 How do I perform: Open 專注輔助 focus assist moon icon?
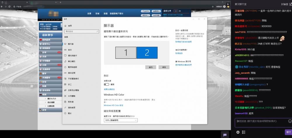(x=65, y=61)
